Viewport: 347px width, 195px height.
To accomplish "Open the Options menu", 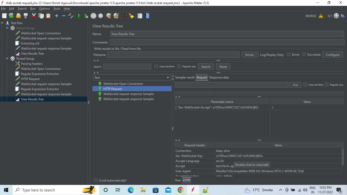I will point(44,9).
